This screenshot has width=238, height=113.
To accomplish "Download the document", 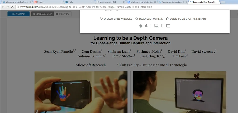I will pyautogui.click(x=18, y=14).
